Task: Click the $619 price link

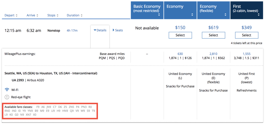Action: pyautogui.click(x=213, y=28)
